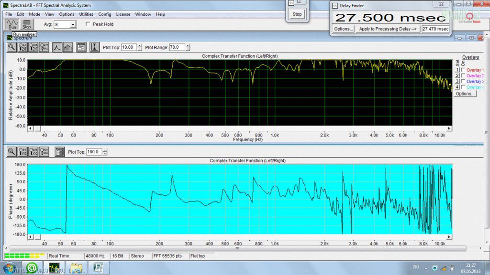Switch spectrum to line plot style
Image resolution: width=490 pixels, height=275 pixels.
pos(57,47)
